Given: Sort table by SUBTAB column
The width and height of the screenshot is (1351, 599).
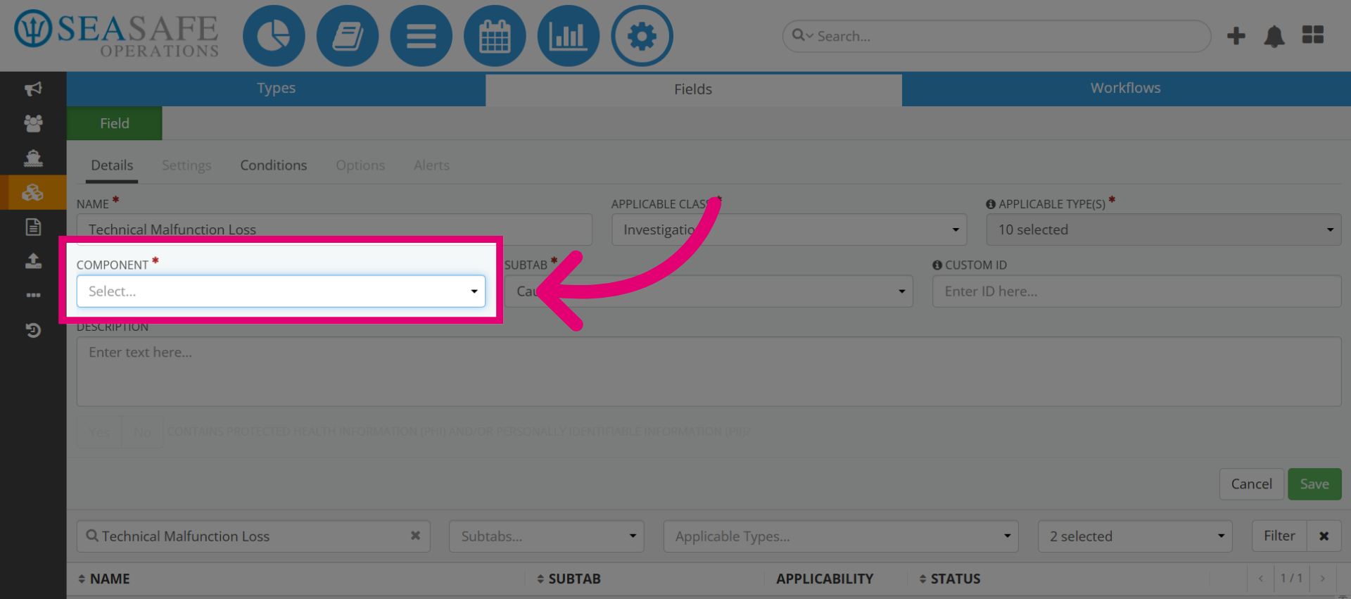Looking at the screenshot, I should click(569, 579).
